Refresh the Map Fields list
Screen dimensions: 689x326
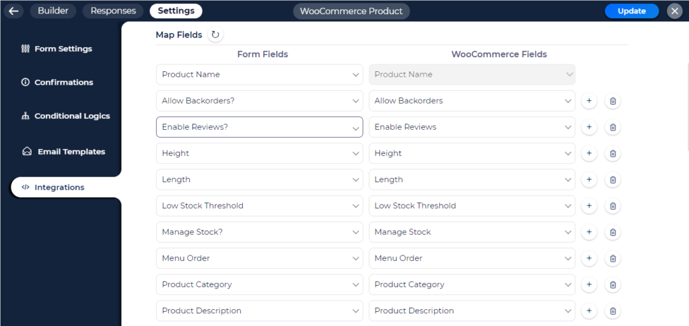pyautogui.click(x=215, y=35)
